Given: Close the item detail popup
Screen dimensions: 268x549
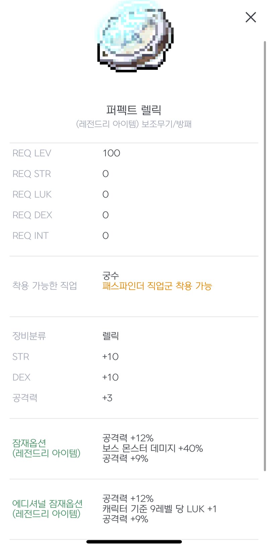Looking at the screenshot, I should pos(251,17).
